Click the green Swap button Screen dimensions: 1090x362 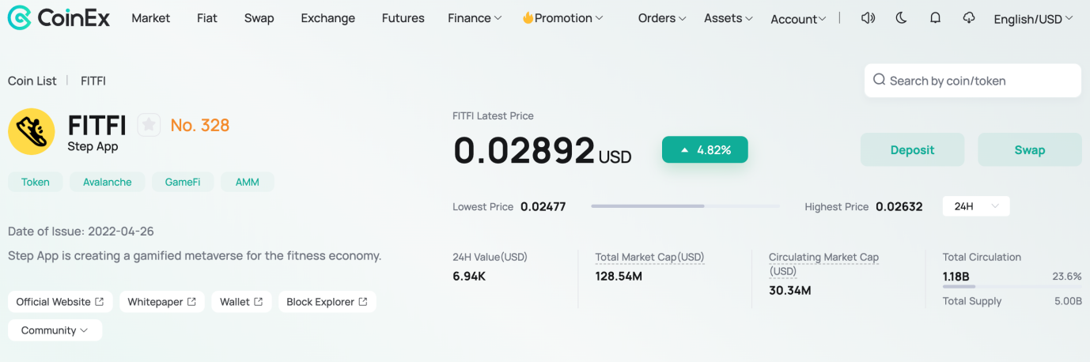tap(1030, 149)
